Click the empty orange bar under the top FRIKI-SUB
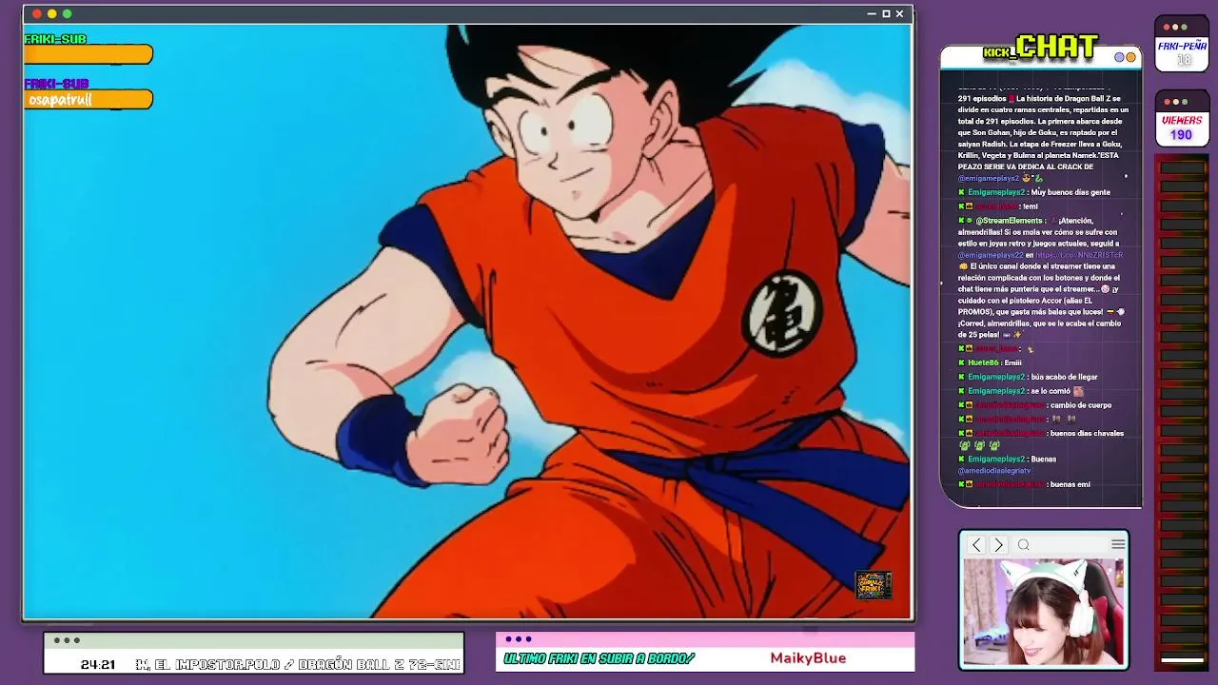Screen dimensions: 1218x685 88,55
